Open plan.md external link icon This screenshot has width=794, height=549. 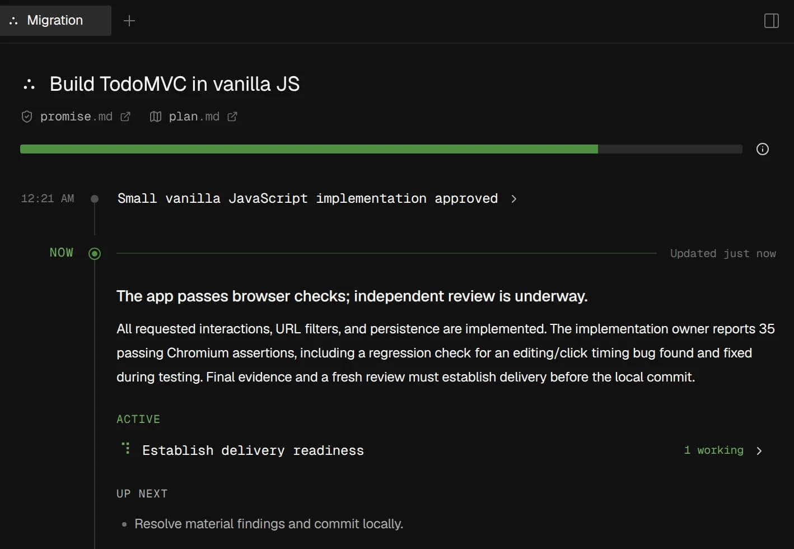pos(232,117)
